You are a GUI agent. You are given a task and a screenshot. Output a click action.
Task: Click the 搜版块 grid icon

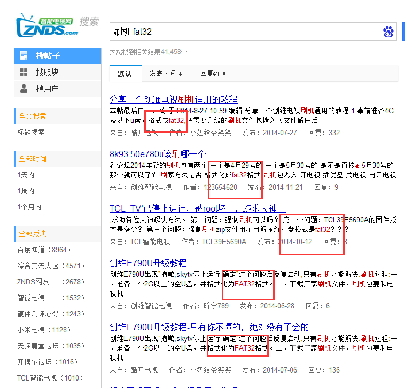[24, 72]
